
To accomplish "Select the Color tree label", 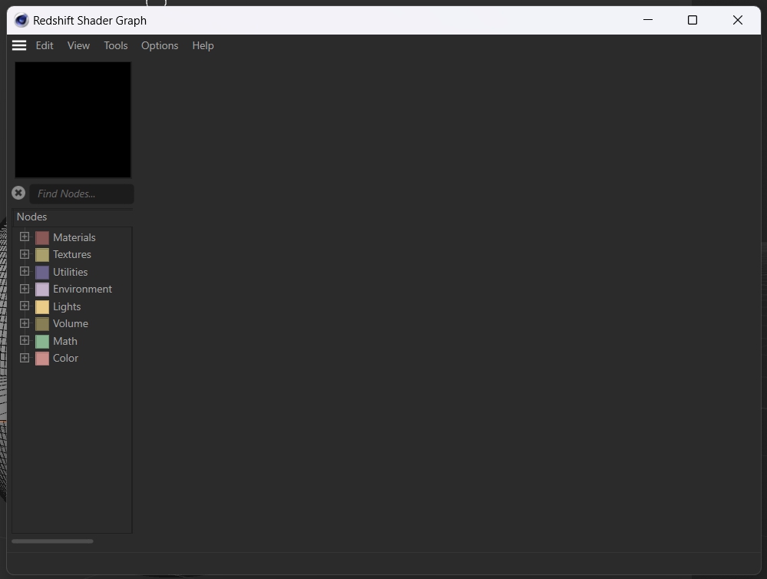I will click(65, 359).
